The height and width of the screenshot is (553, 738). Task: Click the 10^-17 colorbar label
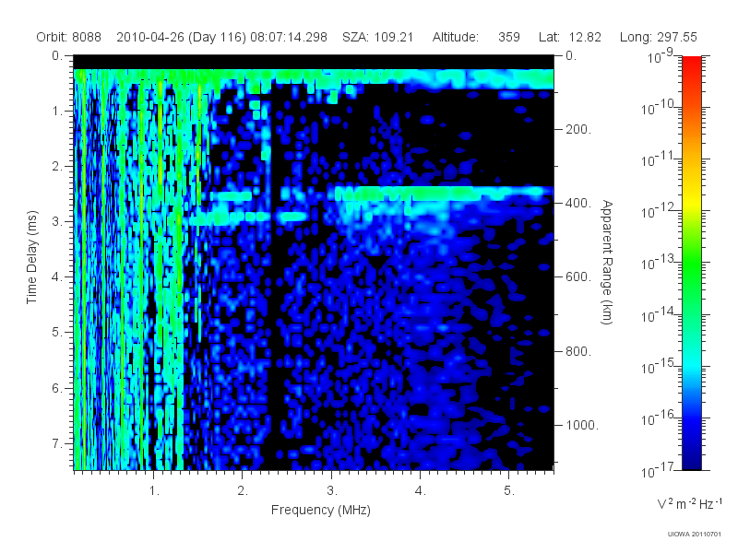659,471
